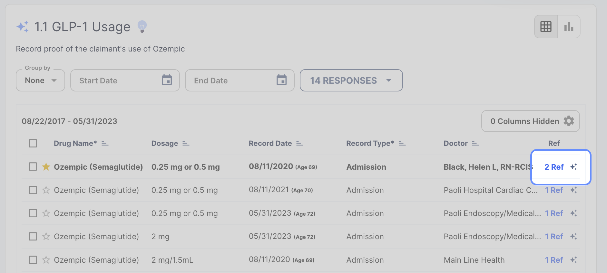
Task: Check the Main Line Health row checkbox
Action: 33,260
